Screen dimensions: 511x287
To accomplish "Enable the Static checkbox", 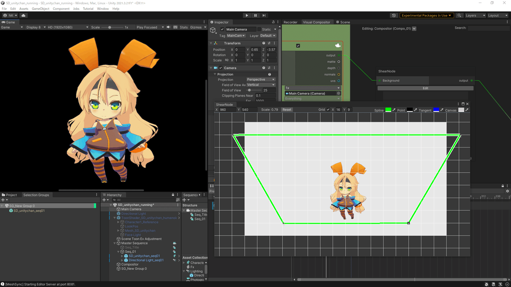I will [x=259, y=30].
